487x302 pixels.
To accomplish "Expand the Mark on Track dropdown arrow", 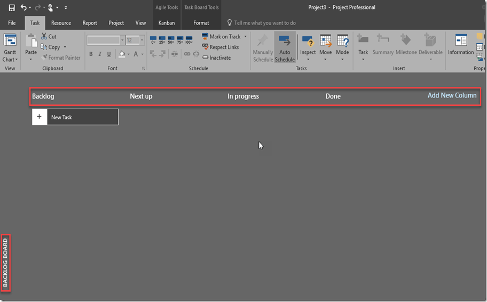I will pos(246,37).
